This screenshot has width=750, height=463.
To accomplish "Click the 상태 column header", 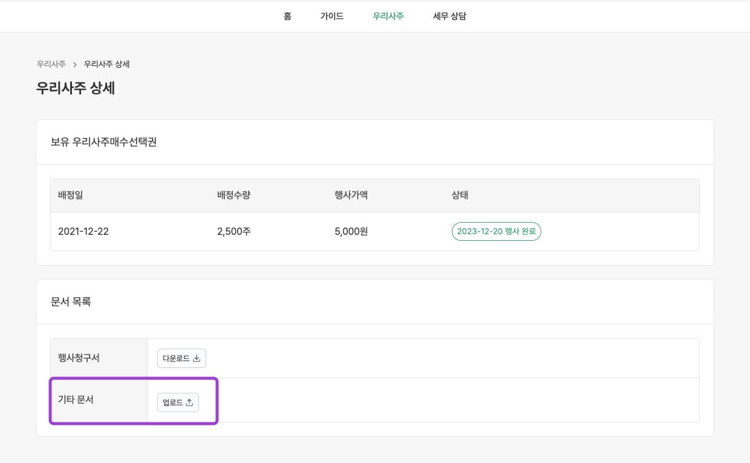I will click(460, 195).
